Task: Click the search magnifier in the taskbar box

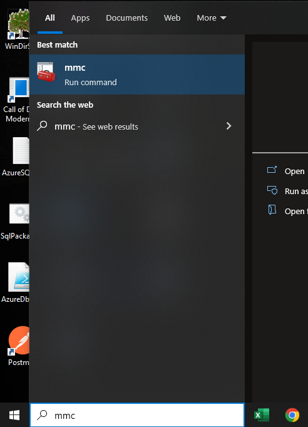Action: click(x=42, y=414)
